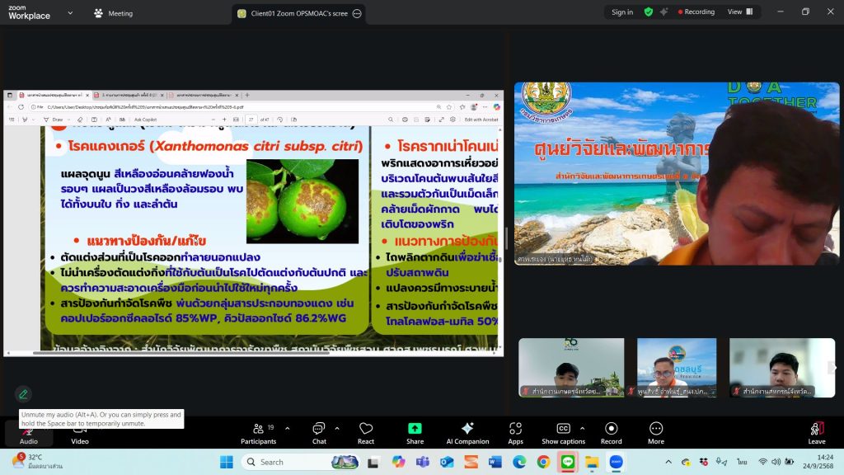The height and width of the screenshot is (475, 844).
Task: Open the Participants panel
Action: (258, 432)
